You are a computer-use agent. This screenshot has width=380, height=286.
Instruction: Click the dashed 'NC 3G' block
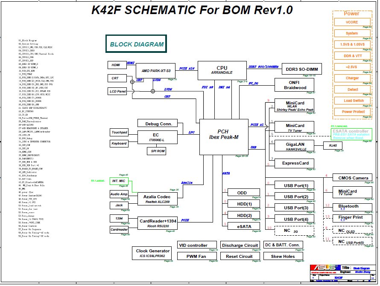294,231
